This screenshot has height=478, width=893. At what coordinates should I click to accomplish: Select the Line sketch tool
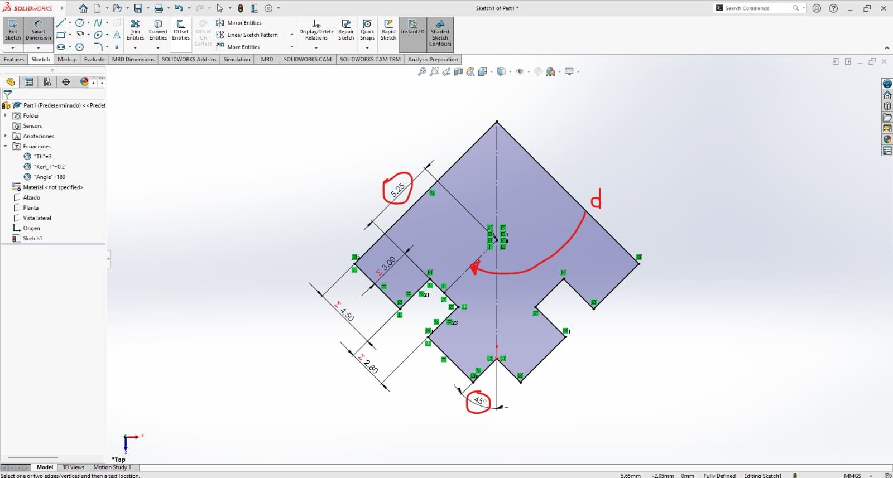click(61, 23)
